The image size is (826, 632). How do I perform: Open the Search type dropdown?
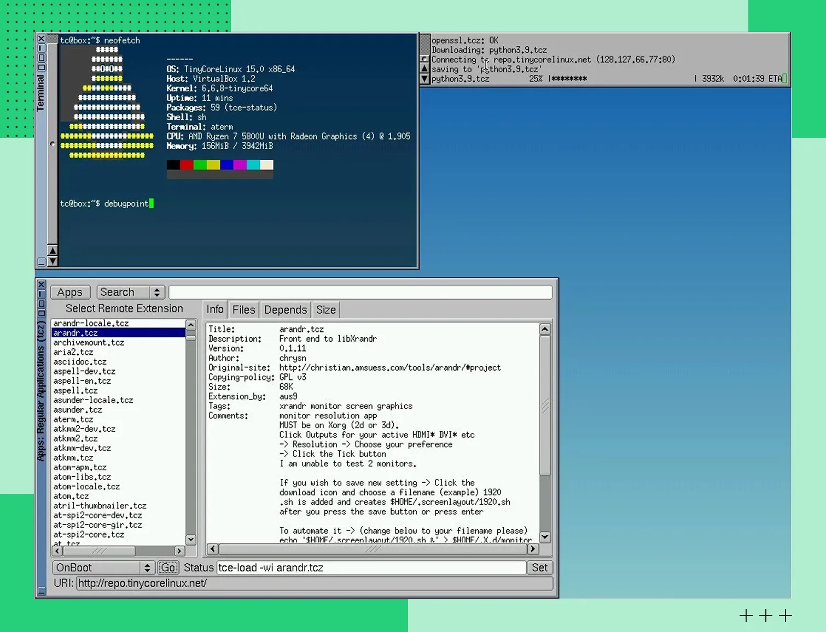131,292
